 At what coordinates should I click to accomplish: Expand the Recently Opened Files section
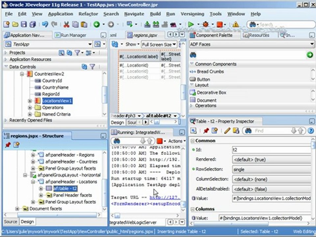(6, 120)
